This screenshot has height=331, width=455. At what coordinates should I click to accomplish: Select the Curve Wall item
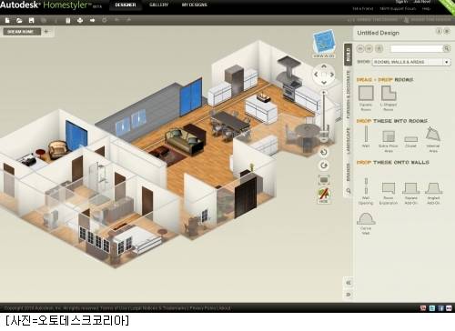pyautogui.click(x=366, y=224)
